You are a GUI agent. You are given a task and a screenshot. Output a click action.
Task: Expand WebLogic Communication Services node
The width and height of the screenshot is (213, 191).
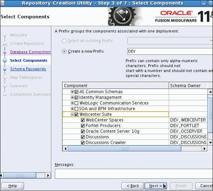[72, 103]
